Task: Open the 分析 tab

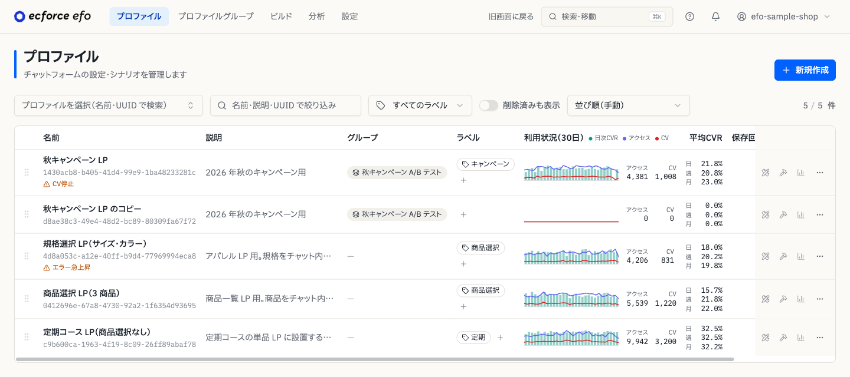Action: click(317, 16)
